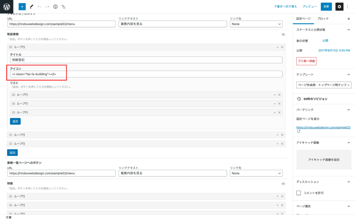Click 下書きへ切り替え to switch to draft
This screenshot has height=220, width=355.
(285, 7)
